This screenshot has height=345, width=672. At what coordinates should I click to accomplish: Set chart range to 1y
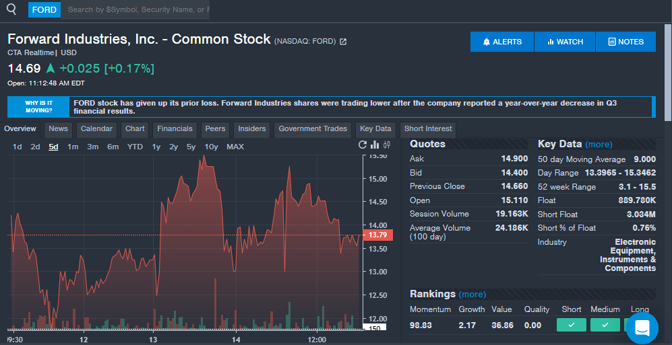coord(156,147)
